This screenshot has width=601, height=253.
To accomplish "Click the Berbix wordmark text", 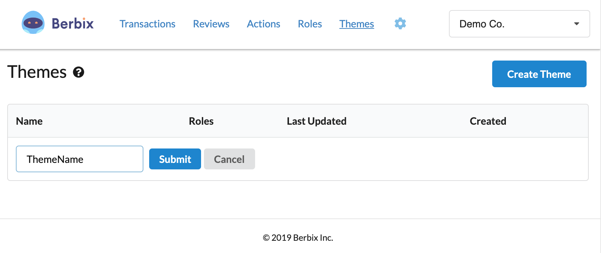I will pos(73,24).
